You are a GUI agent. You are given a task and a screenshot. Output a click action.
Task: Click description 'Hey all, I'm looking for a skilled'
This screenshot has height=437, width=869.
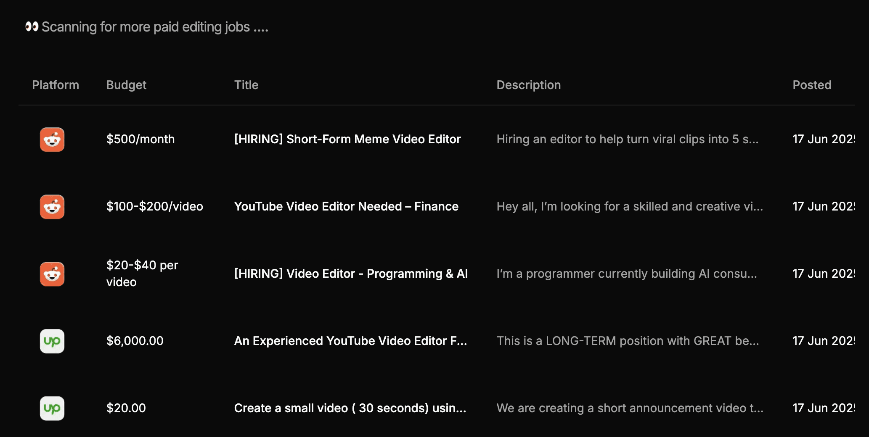click(x=630, y=206)
